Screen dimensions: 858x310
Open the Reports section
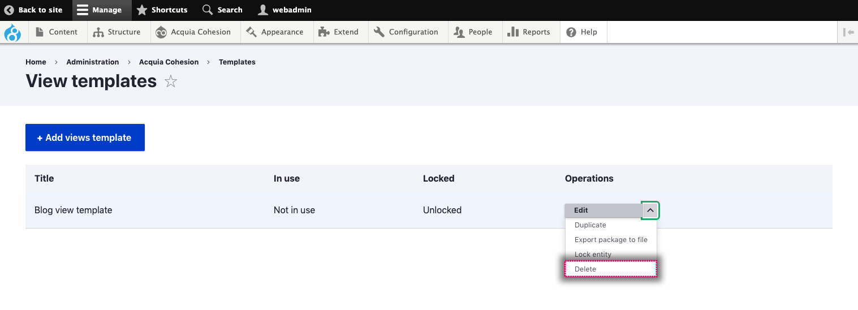point(529,32)
